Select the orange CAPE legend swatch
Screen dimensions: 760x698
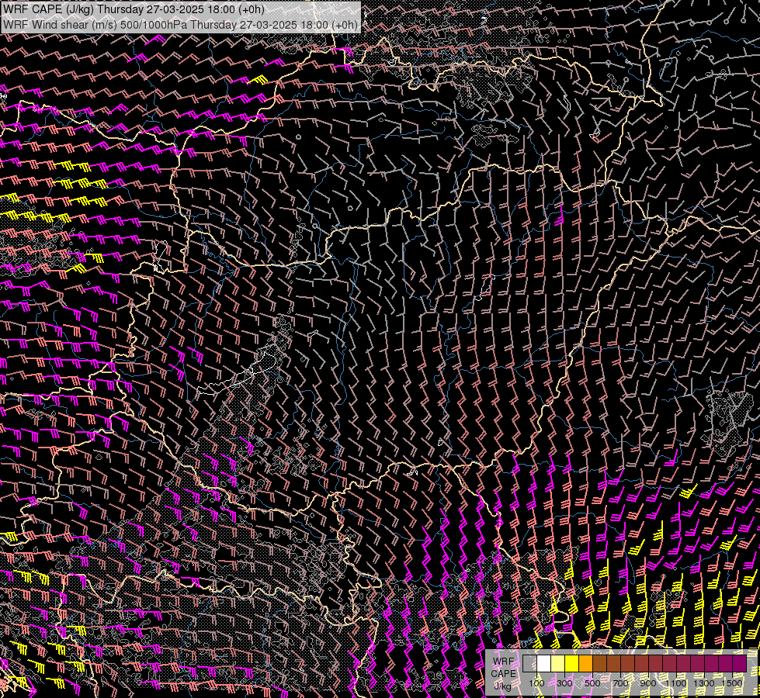pos(585,664)
